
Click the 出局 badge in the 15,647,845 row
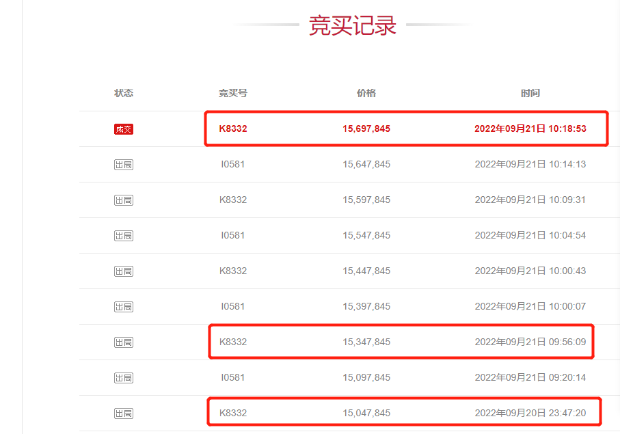pos(124,165)
